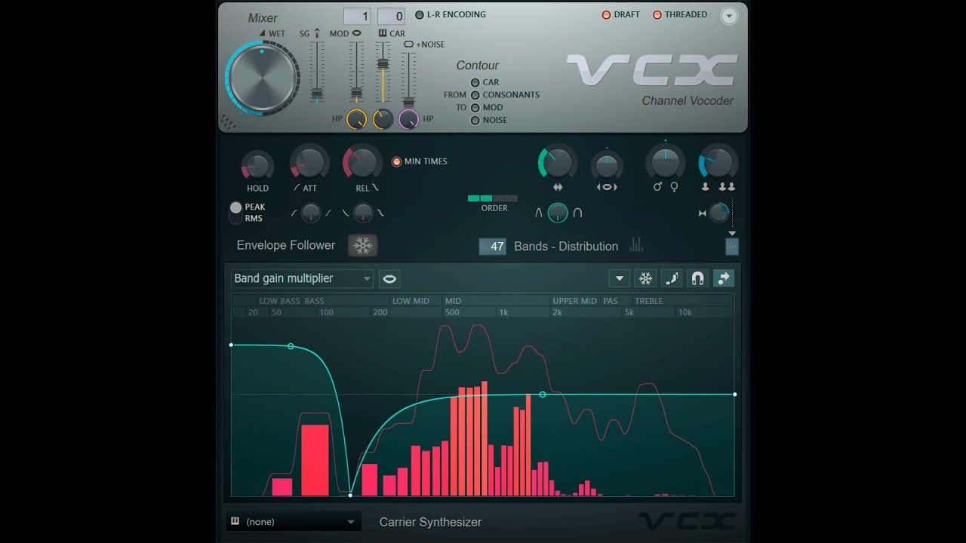Click the bands count field showing 47

[493, 246]
